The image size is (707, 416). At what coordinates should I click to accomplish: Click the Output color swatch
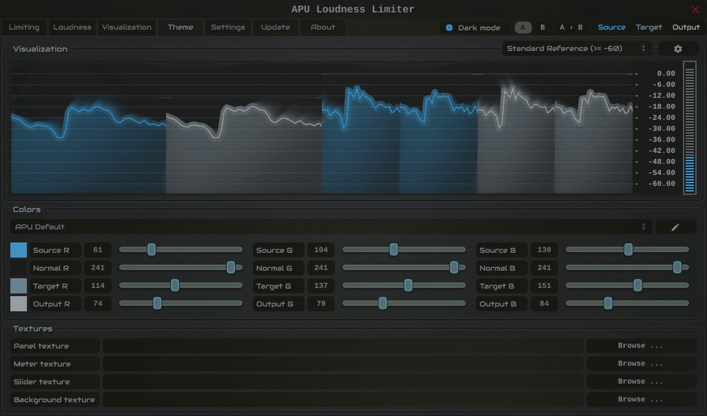(x=19, y=304)
